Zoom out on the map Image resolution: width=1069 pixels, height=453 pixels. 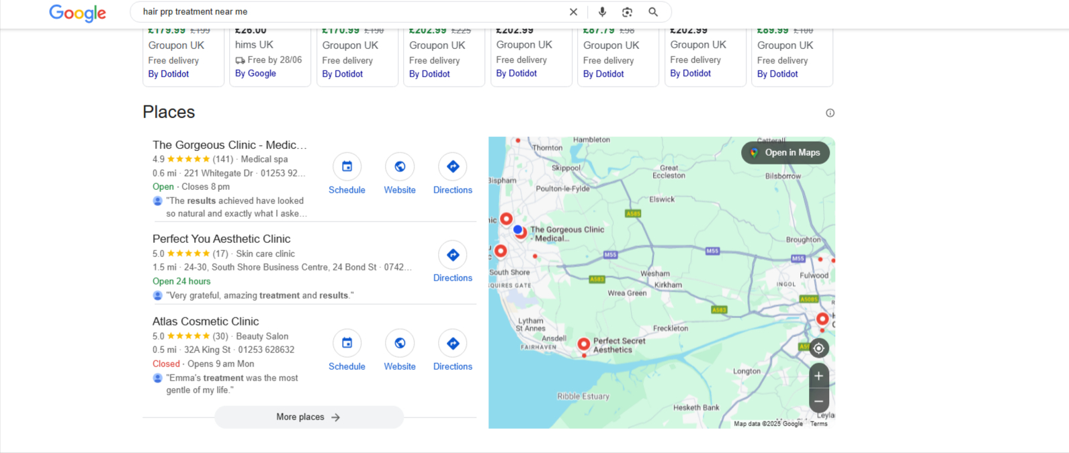[818, 401]
